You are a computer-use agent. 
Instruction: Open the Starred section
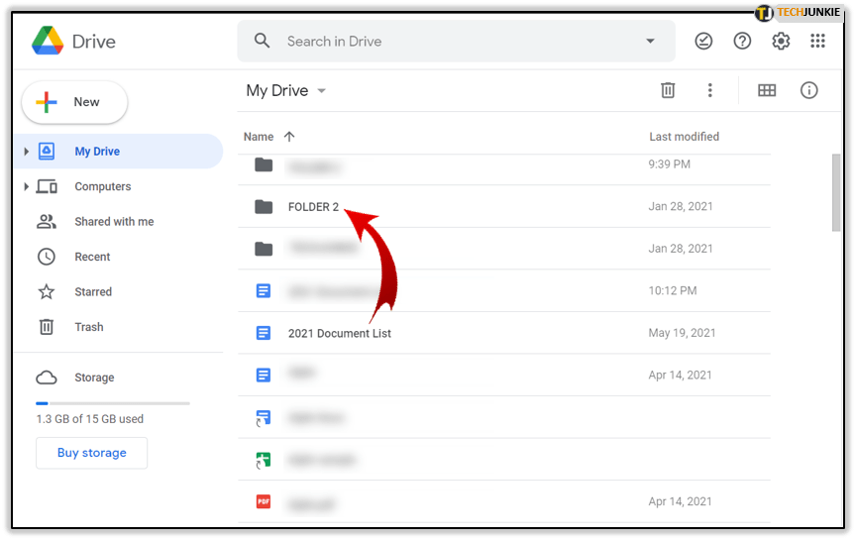point(93,292)
